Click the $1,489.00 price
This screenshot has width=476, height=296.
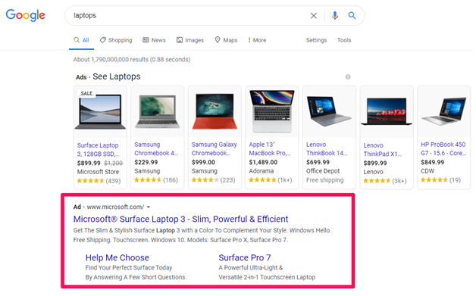click(x=263, y=162)
